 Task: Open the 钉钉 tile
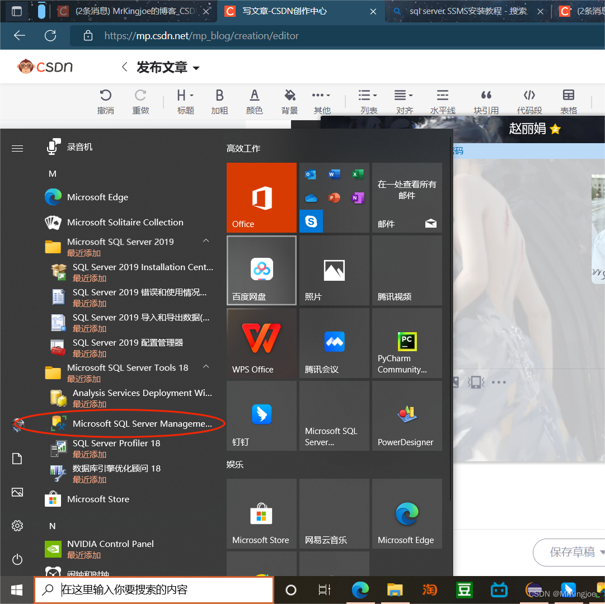tap(261, 416)
